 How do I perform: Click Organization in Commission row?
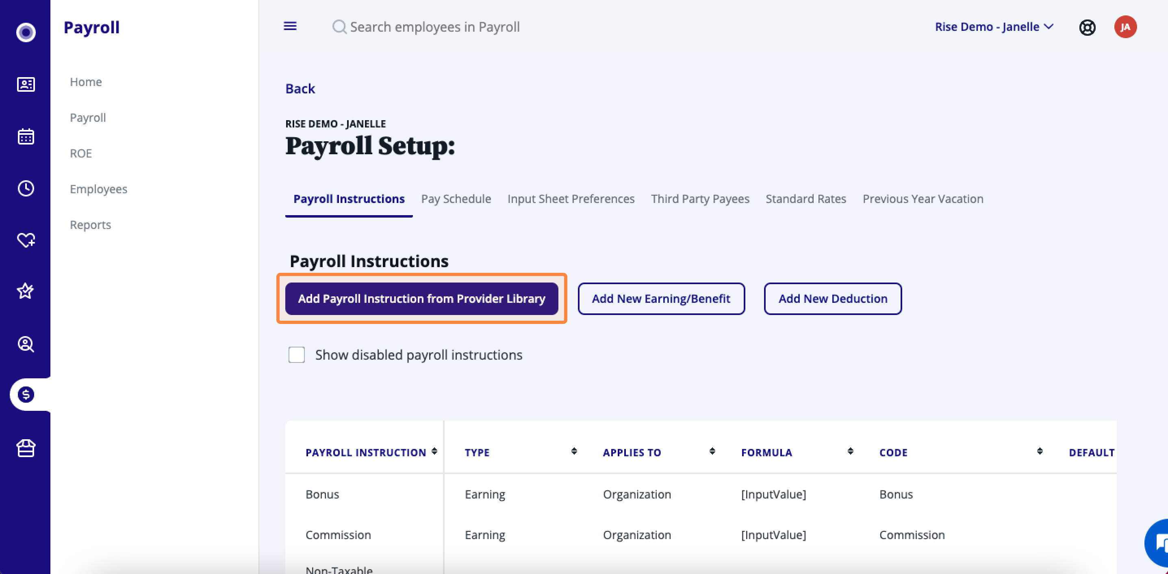pos(636,535)
